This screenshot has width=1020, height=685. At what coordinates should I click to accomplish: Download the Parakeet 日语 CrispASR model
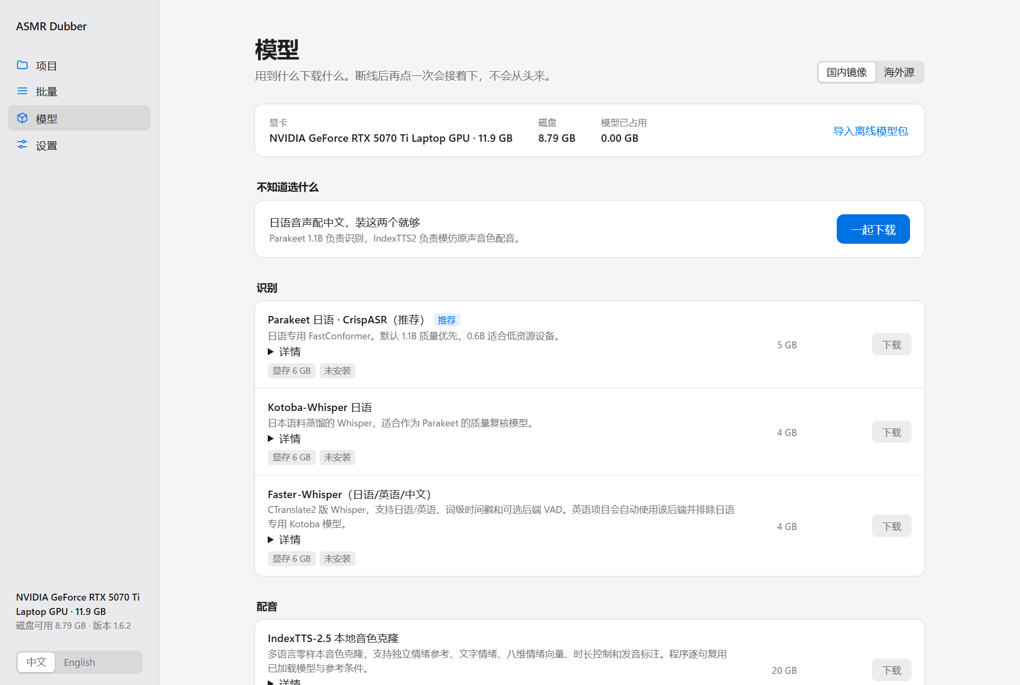pyautogui.click(x=891, y=345)
